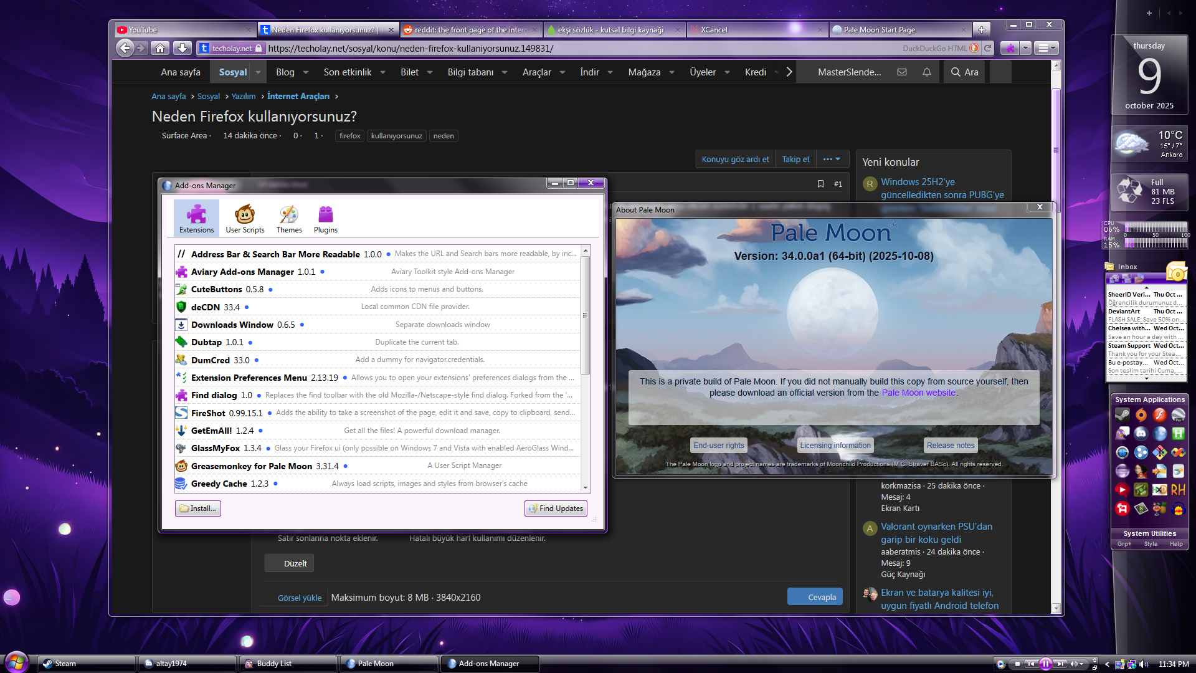The image size is (1196, 673).
Task: Switch to the XCancel tab
Action: (756, 29)
